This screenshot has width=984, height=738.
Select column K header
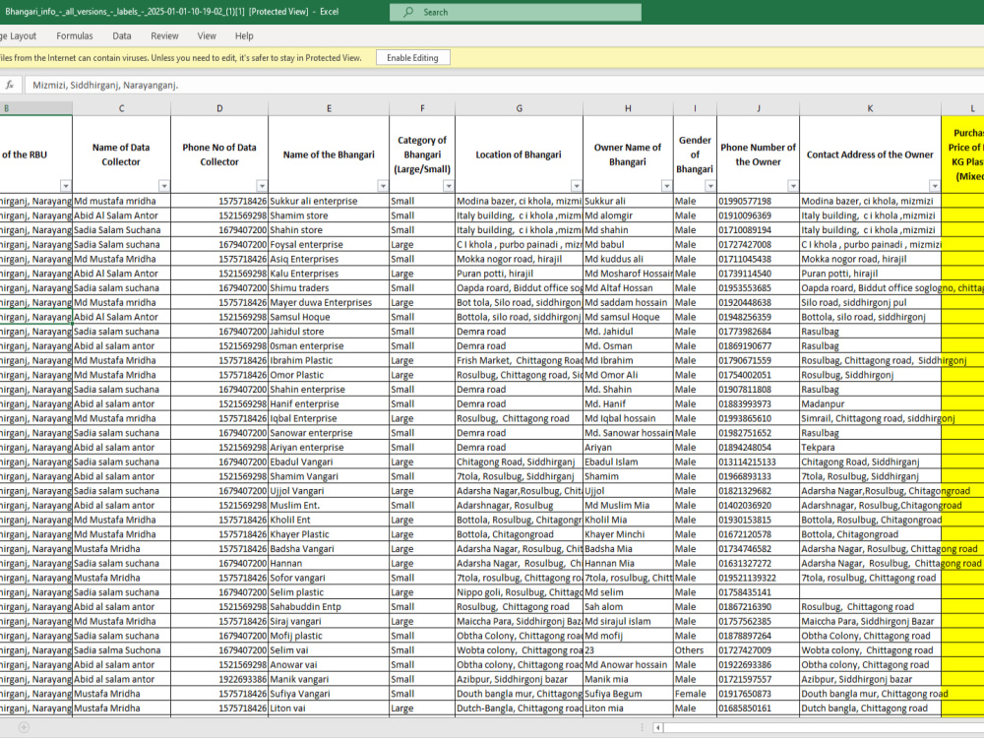point(871,108)
